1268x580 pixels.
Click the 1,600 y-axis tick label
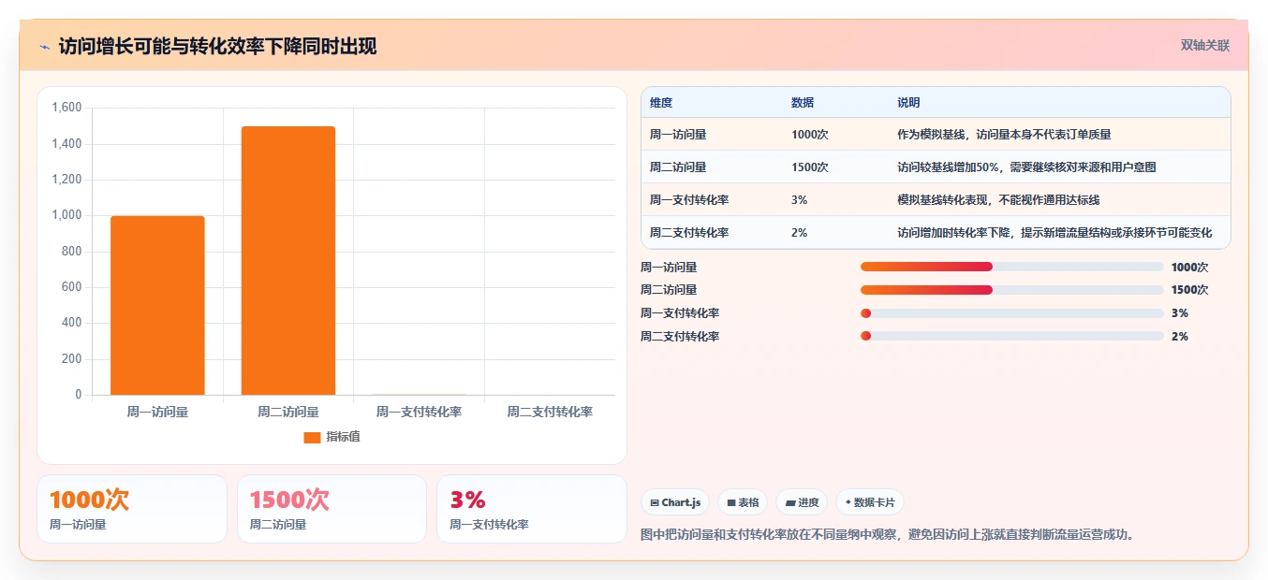pos(66,108)
